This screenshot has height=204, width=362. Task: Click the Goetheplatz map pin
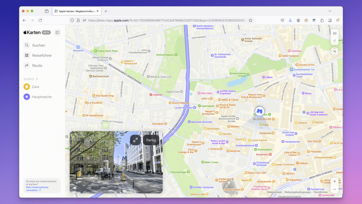(256, 150)
